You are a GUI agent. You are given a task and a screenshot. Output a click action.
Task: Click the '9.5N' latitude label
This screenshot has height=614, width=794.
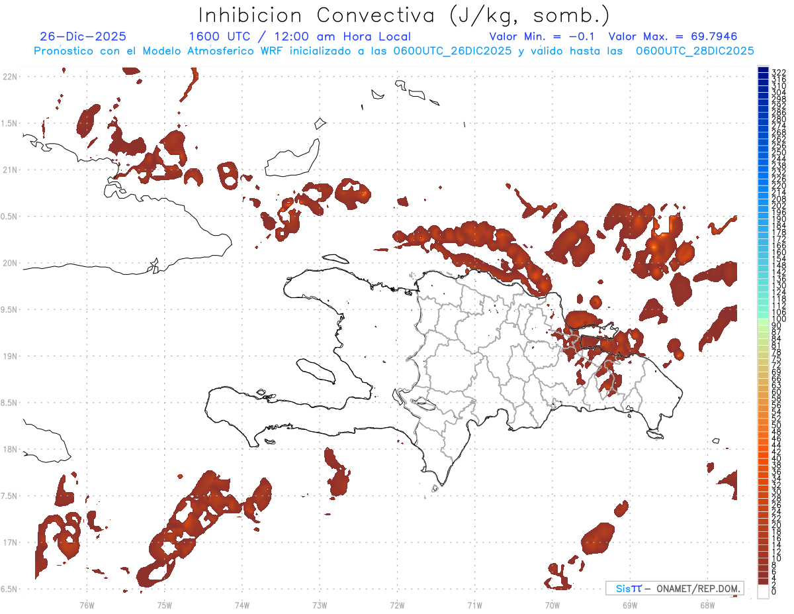(x=9, y=309)
